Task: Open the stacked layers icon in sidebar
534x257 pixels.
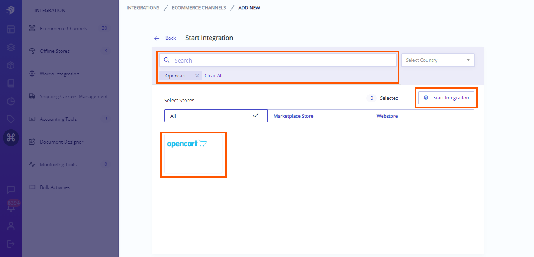Action: coord(11,47)
